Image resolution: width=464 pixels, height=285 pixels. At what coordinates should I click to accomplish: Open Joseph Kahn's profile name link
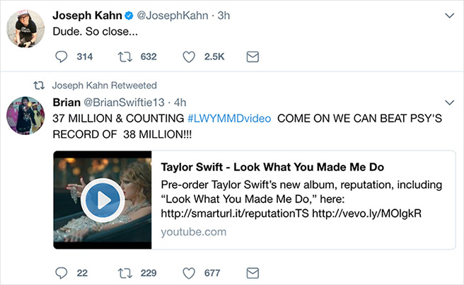pos(87,16)
